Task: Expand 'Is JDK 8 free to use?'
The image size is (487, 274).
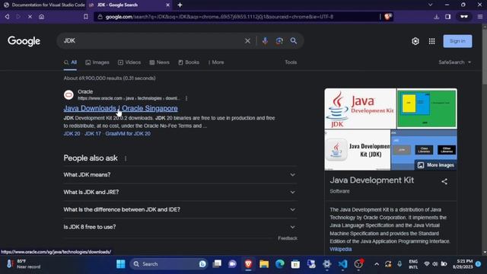Action: (x=180, y=227)
